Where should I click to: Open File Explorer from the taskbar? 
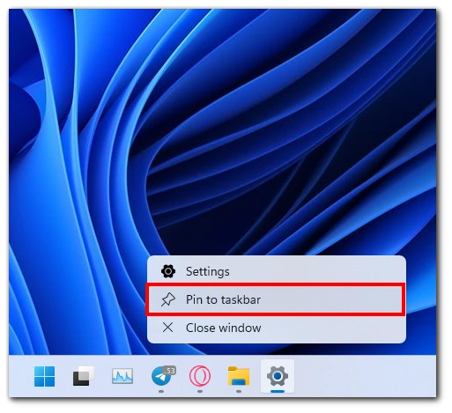point(239,376)
